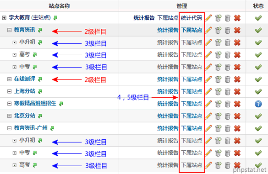View 统计报告 for 教育资讯-广州

click(x=168, y=128)
